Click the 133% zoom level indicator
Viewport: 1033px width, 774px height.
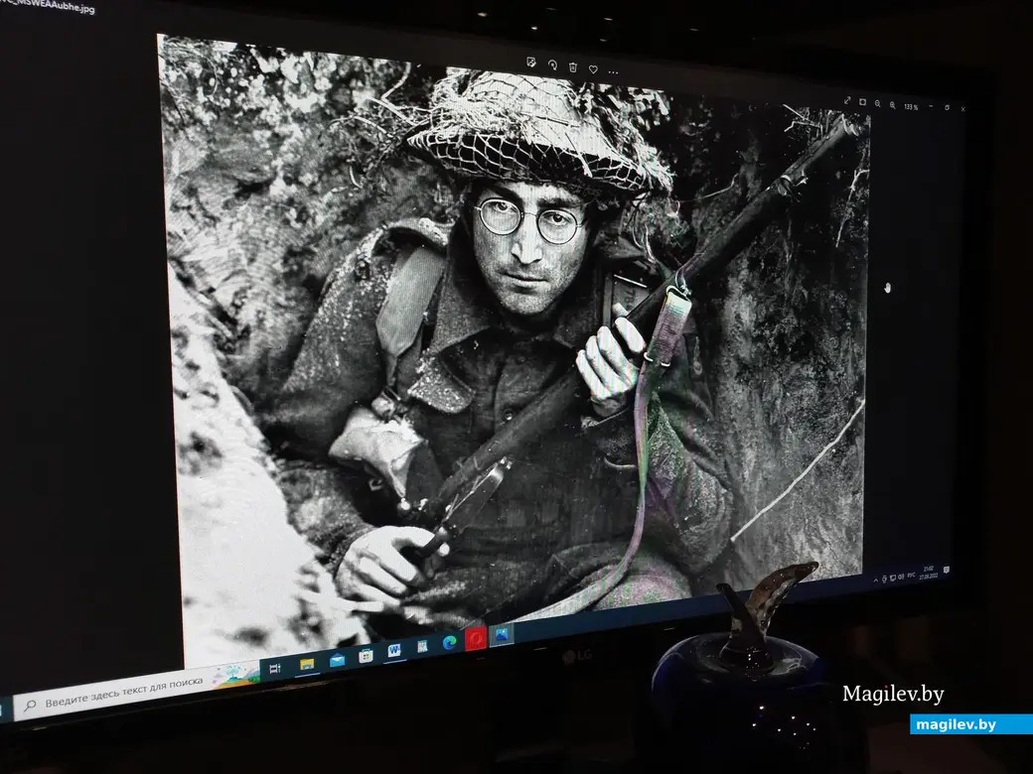(910, 106)
